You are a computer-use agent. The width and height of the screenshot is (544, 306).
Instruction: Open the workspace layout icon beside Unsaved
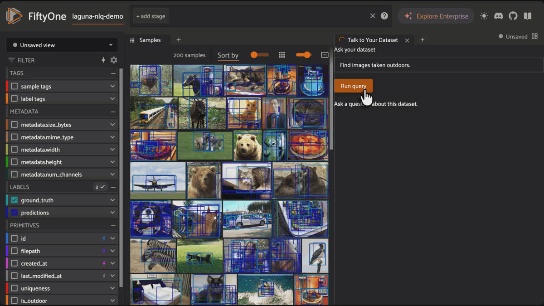(x=535, y=36)
